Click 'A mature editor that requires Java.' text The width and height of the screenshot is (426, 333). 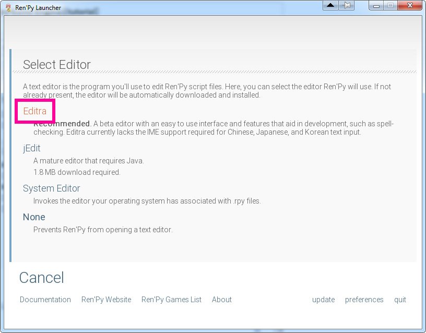point(89,161)
